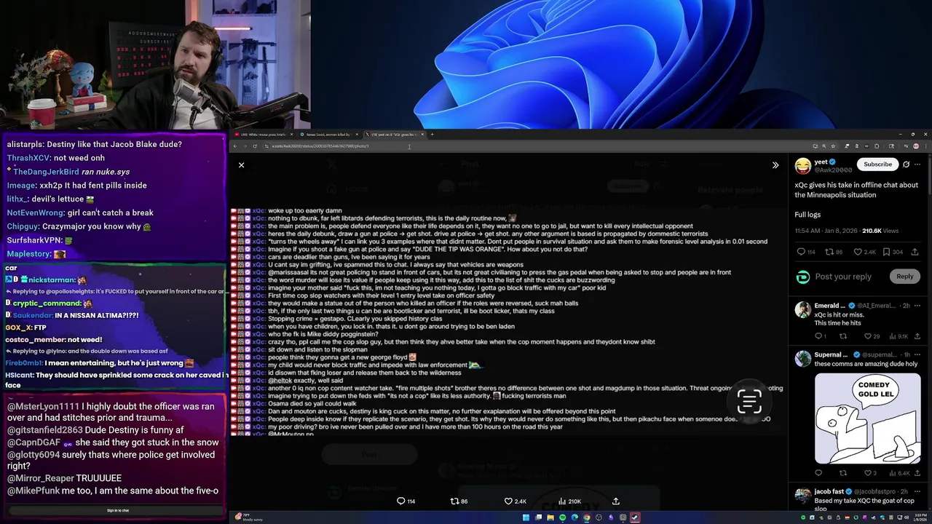Share yeet's post from the sidebar share icon
Viewport: 932px width, 524px height.
point(915,252)
